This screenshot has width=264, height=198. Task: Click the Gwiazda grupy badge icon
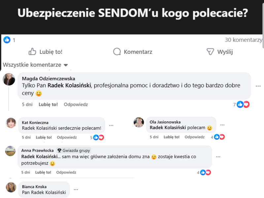pyautogui.click(x=60, y=150)
